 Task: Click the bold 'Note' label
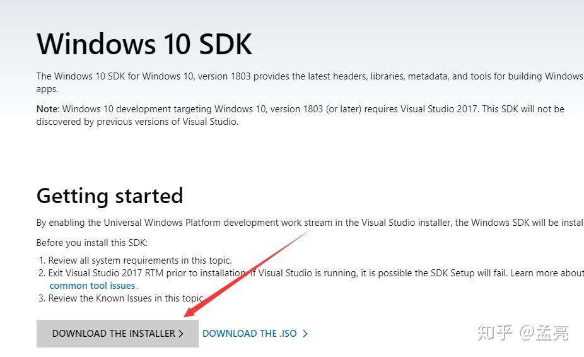(47, 109)
